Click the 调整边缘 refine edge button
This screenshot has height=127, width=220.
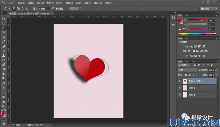75,9
